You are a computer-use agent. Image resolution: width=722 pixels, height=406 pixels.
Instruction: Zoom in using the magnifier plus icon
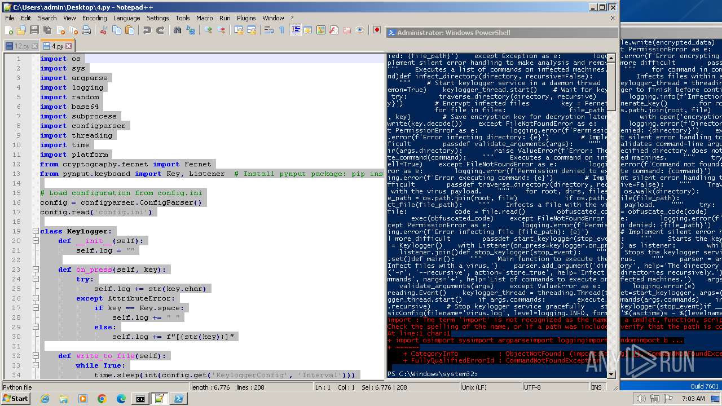click(208, 30)
